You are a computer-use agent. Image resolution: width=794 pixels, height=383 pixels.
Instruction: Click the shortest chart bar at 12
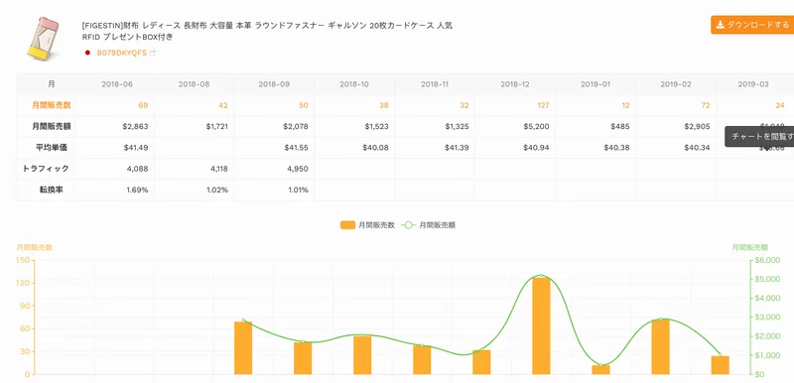[601, 370]
